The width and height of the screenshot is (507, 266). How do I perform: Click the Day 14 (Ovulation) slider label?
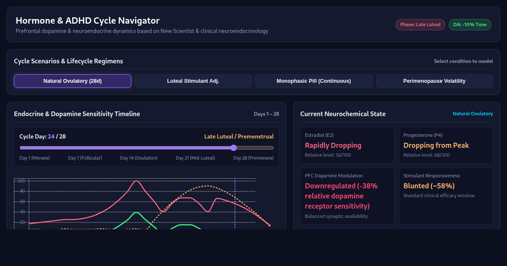click(139, 158)
